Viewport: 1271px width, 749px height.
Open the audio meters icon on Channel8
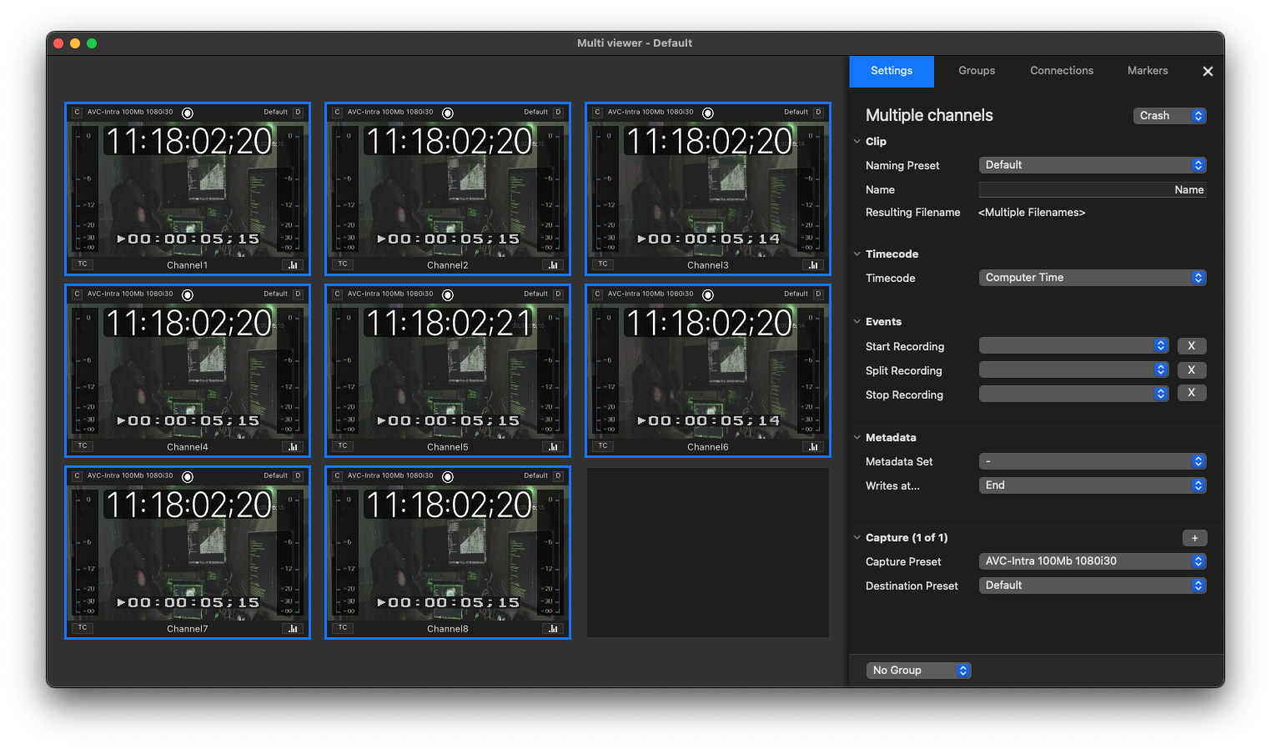click(553, 629)
